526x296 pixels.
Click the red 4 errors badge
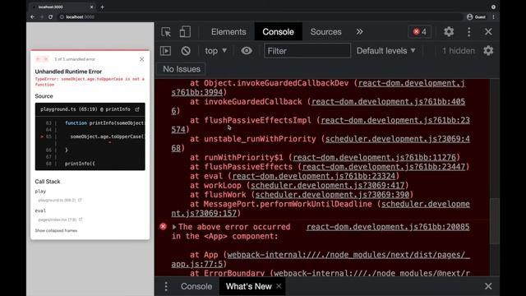pos(420,32)
